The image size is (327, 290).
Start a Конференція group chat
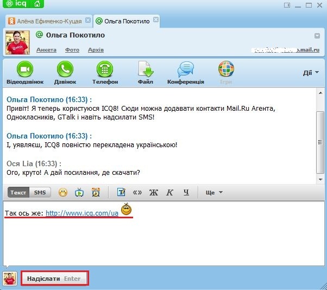coord(185,70)
